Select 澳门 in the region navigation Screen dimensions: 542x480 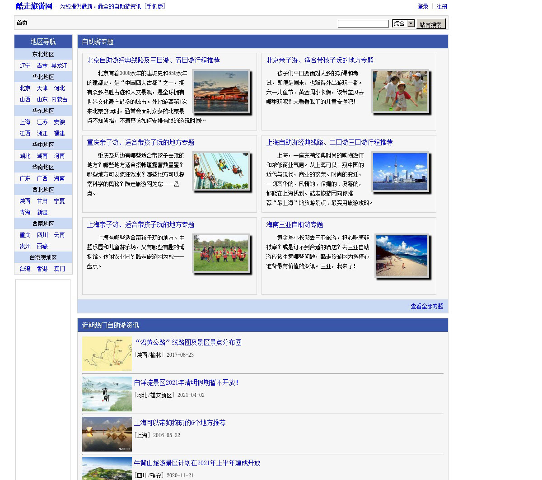(x=59, y=269)
